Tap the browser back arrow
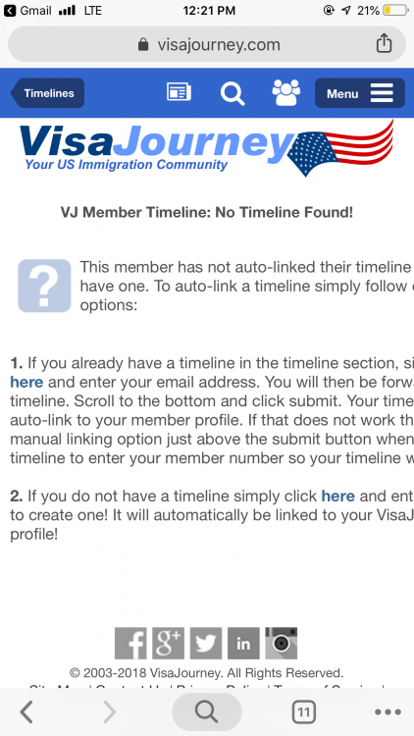414x736 pixels. click(x=26, y=712)
